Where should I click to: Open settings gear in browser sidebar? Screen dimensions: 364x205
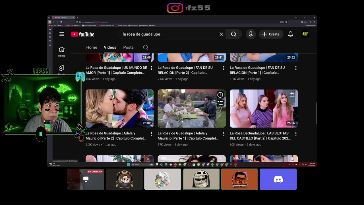pyautogui.click(x=50, y=45)
